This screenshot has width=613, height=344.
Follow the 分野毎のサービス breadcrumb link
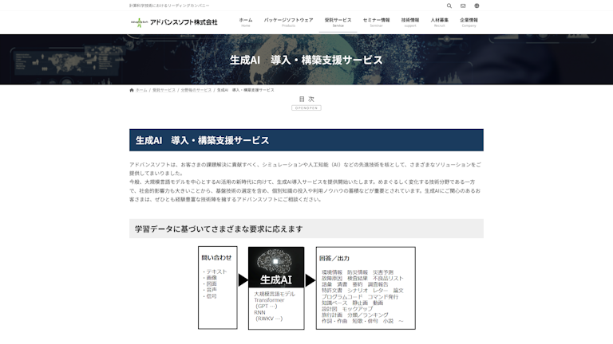[196, 90]
